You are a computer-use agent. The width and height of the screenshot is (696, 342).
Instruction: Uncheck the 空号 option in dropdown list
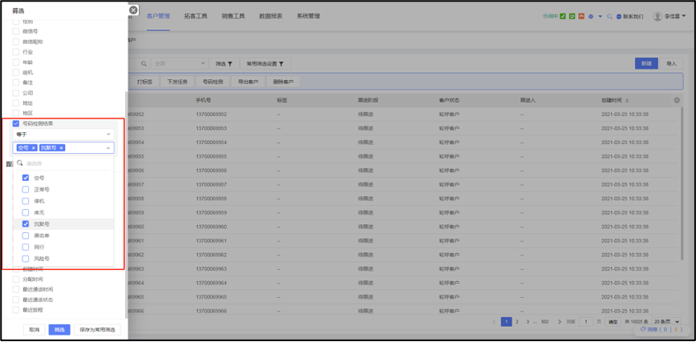click(x=26, y=178)
